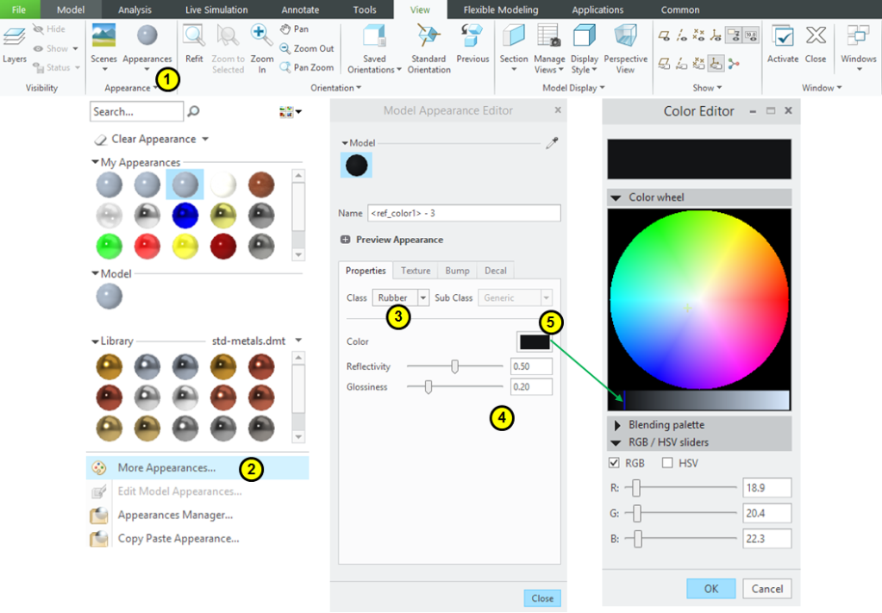Select More Appearances menu entry
Screen dimensions: 882x613
(x=166, y=468)
